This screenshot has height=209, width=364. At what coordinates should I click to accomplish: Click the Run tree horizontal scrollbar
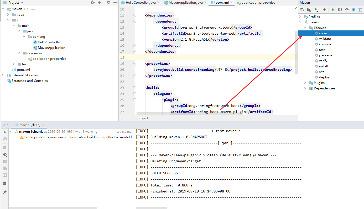[x=53, y=208]
